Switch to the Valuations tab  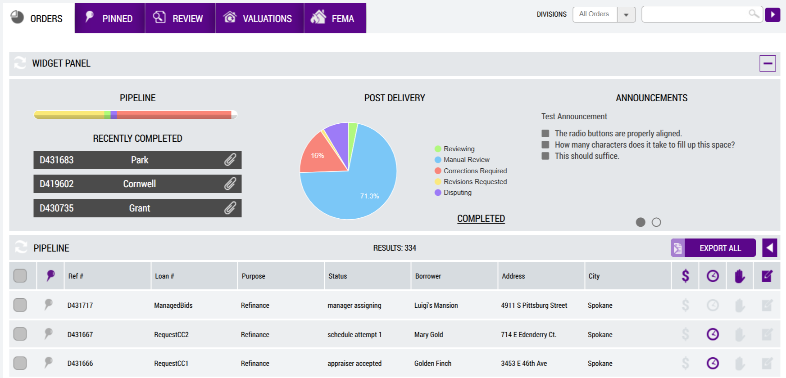[x=259, y=18]
